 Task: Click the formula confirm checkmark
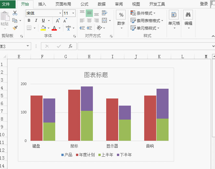click(59, 46)
